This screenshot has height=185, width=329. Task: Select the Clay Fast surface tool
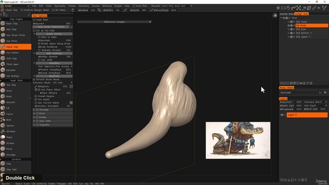tap(15, 170)
